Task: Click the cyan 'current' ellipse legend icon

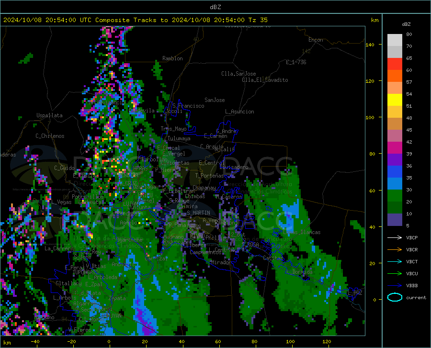Action: coord(395,297)
